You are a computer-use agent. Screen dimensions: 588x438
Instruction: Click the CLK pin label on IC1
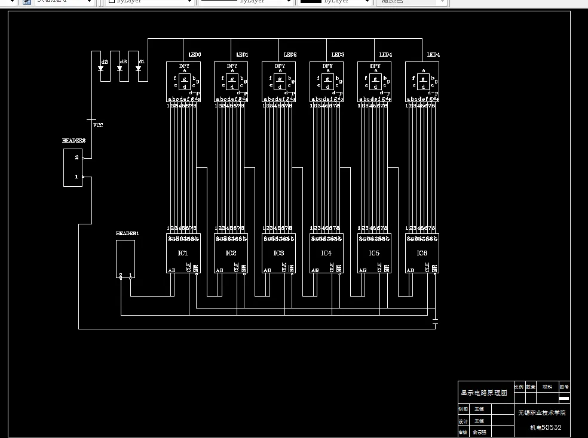click(x=189, y=267)
